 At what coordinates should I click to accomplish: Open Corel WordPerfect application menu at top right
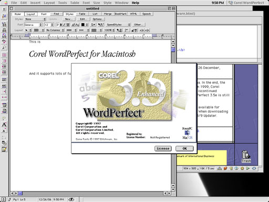click(x=246, y=3)
